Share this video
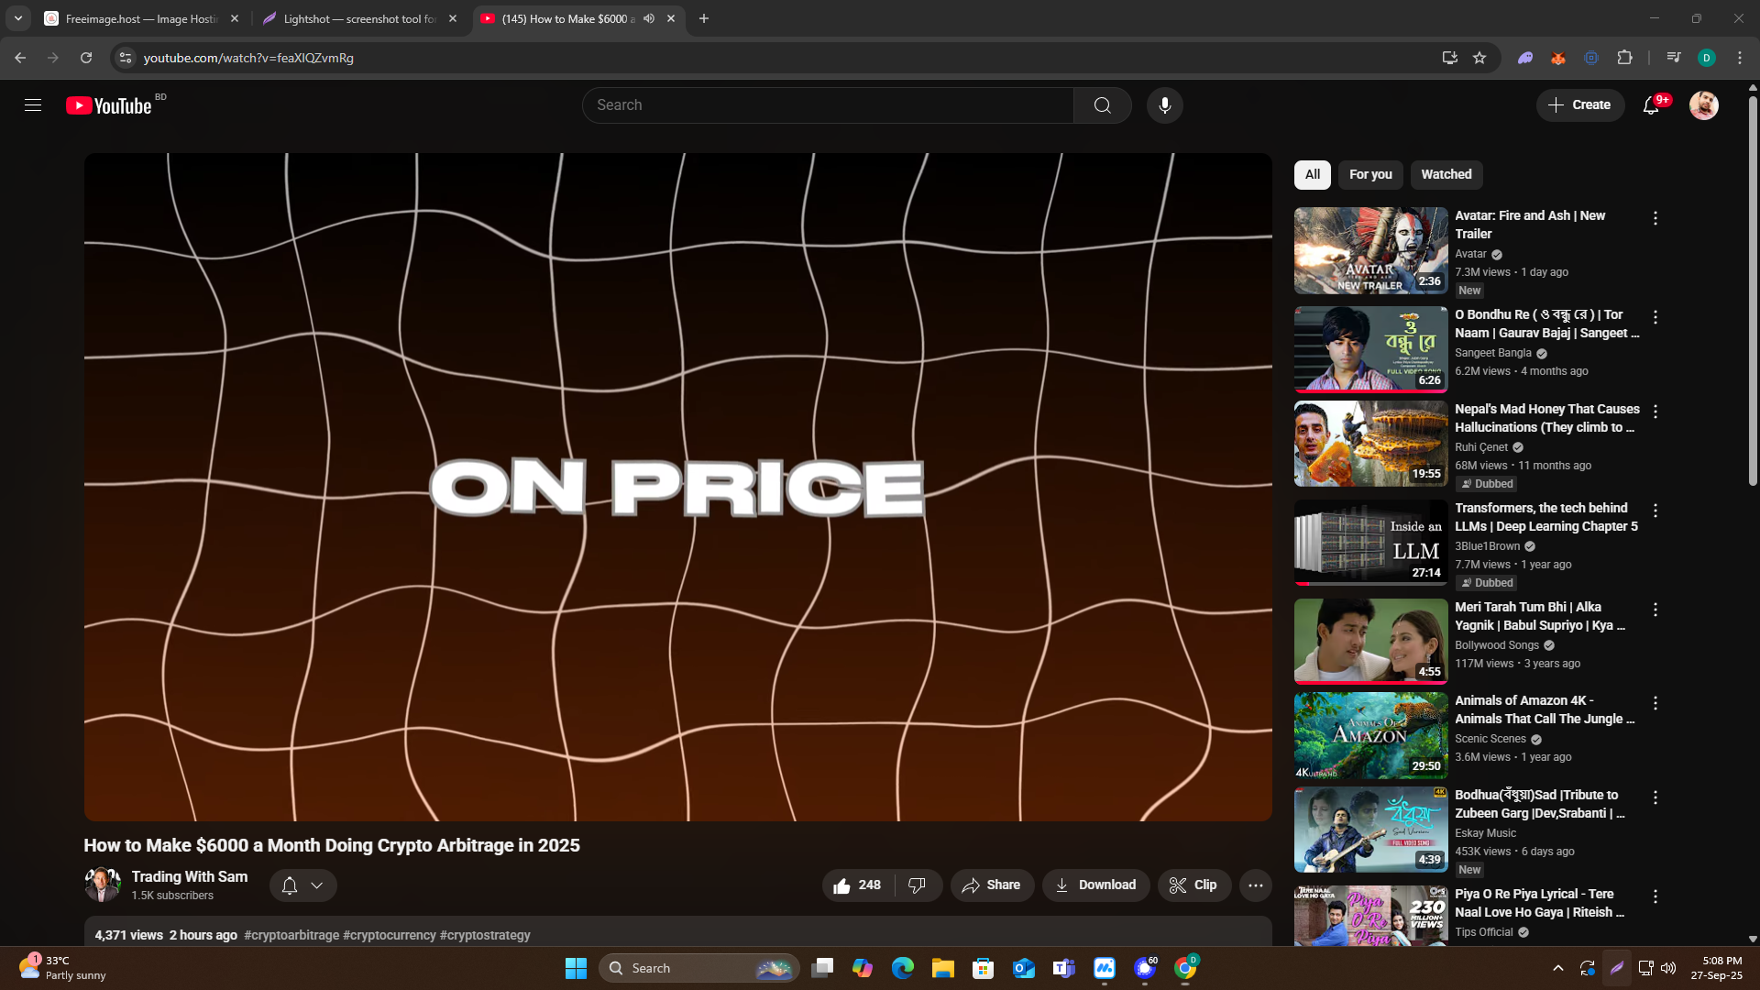The image size is (1760, 990). click(992, 885)
